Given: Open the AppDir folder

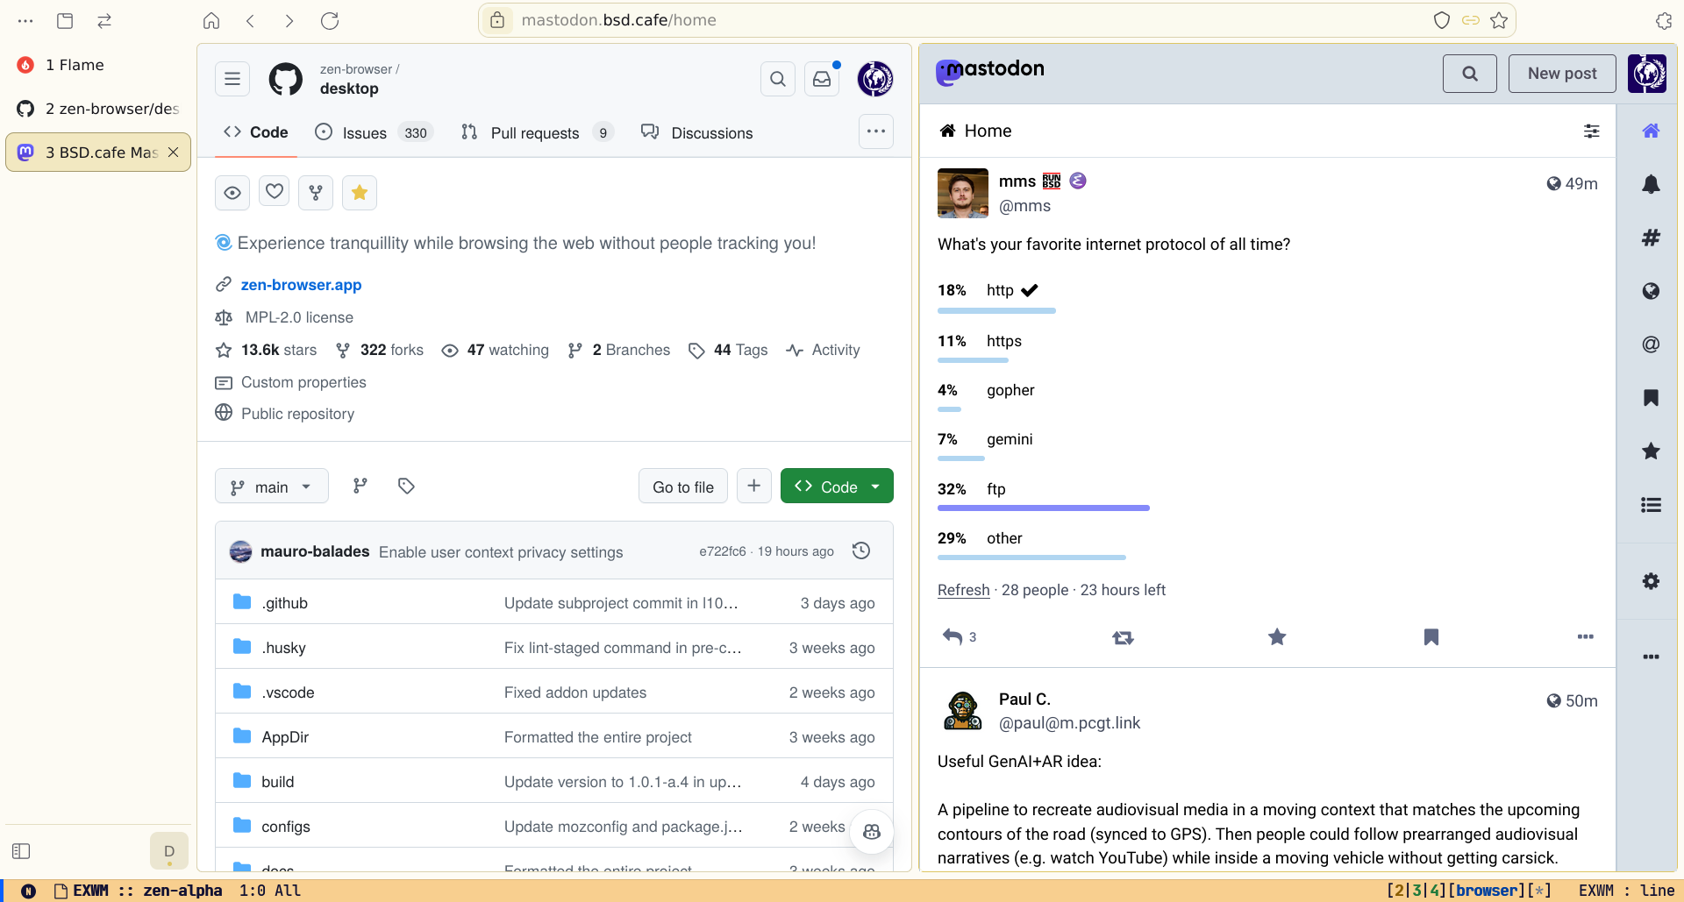Looking at the screenshot, I should [x=285, y=737].
